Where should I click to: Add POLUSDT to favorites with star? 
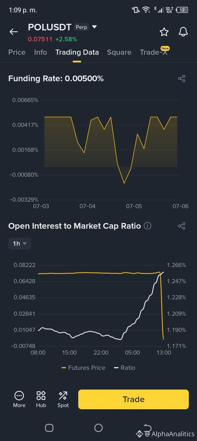(x=164, y=32)
